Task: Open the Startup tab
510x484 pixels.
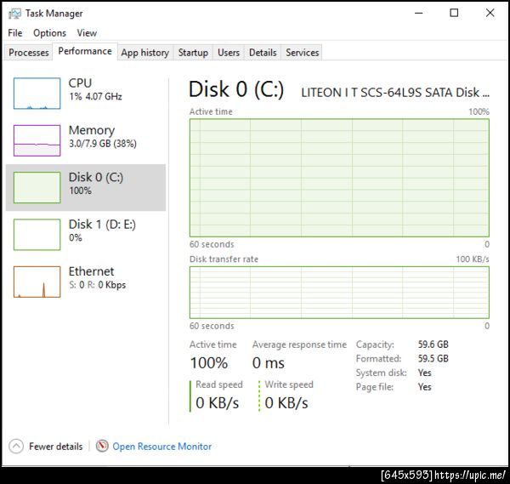Action: coord(193,53)
